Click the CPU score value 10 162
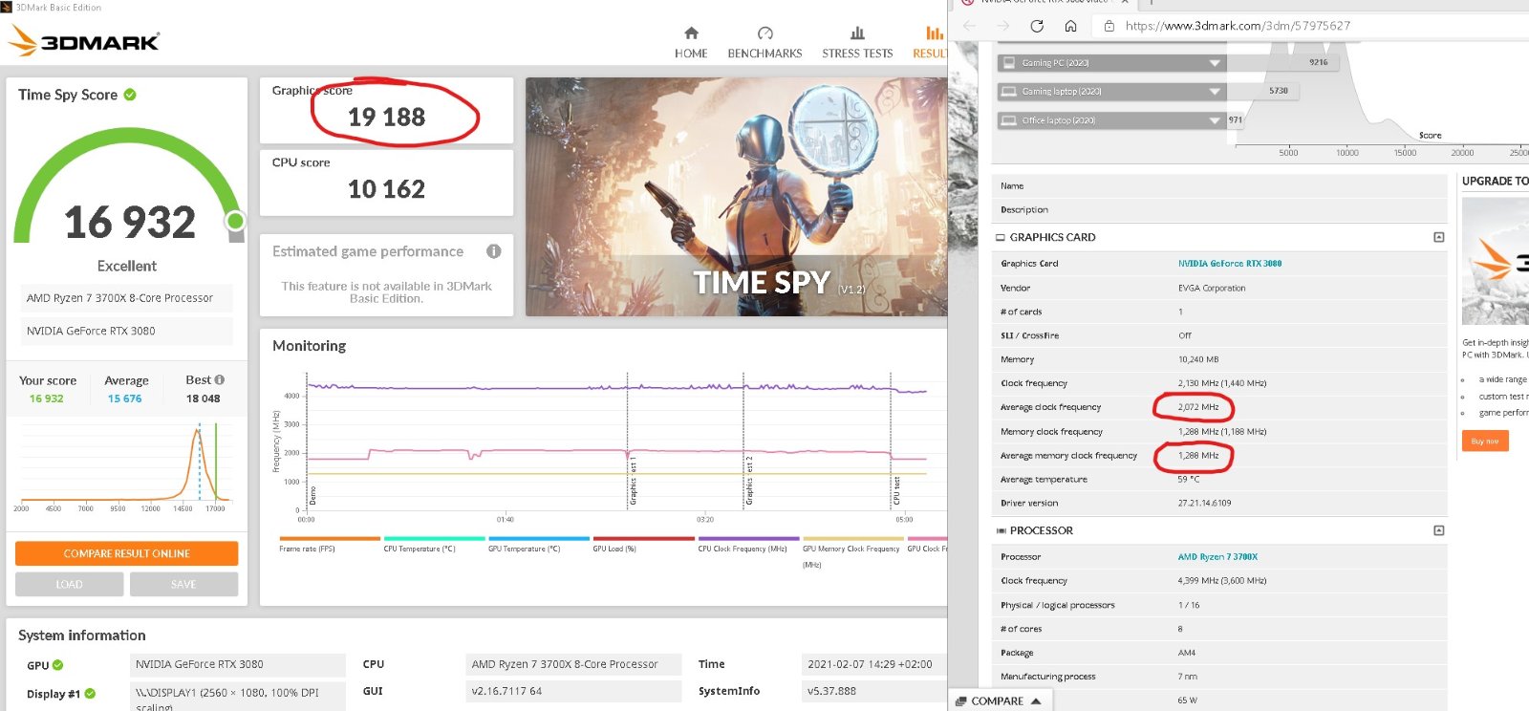This screenshot has width=1529, height=711. pos(386,189)
